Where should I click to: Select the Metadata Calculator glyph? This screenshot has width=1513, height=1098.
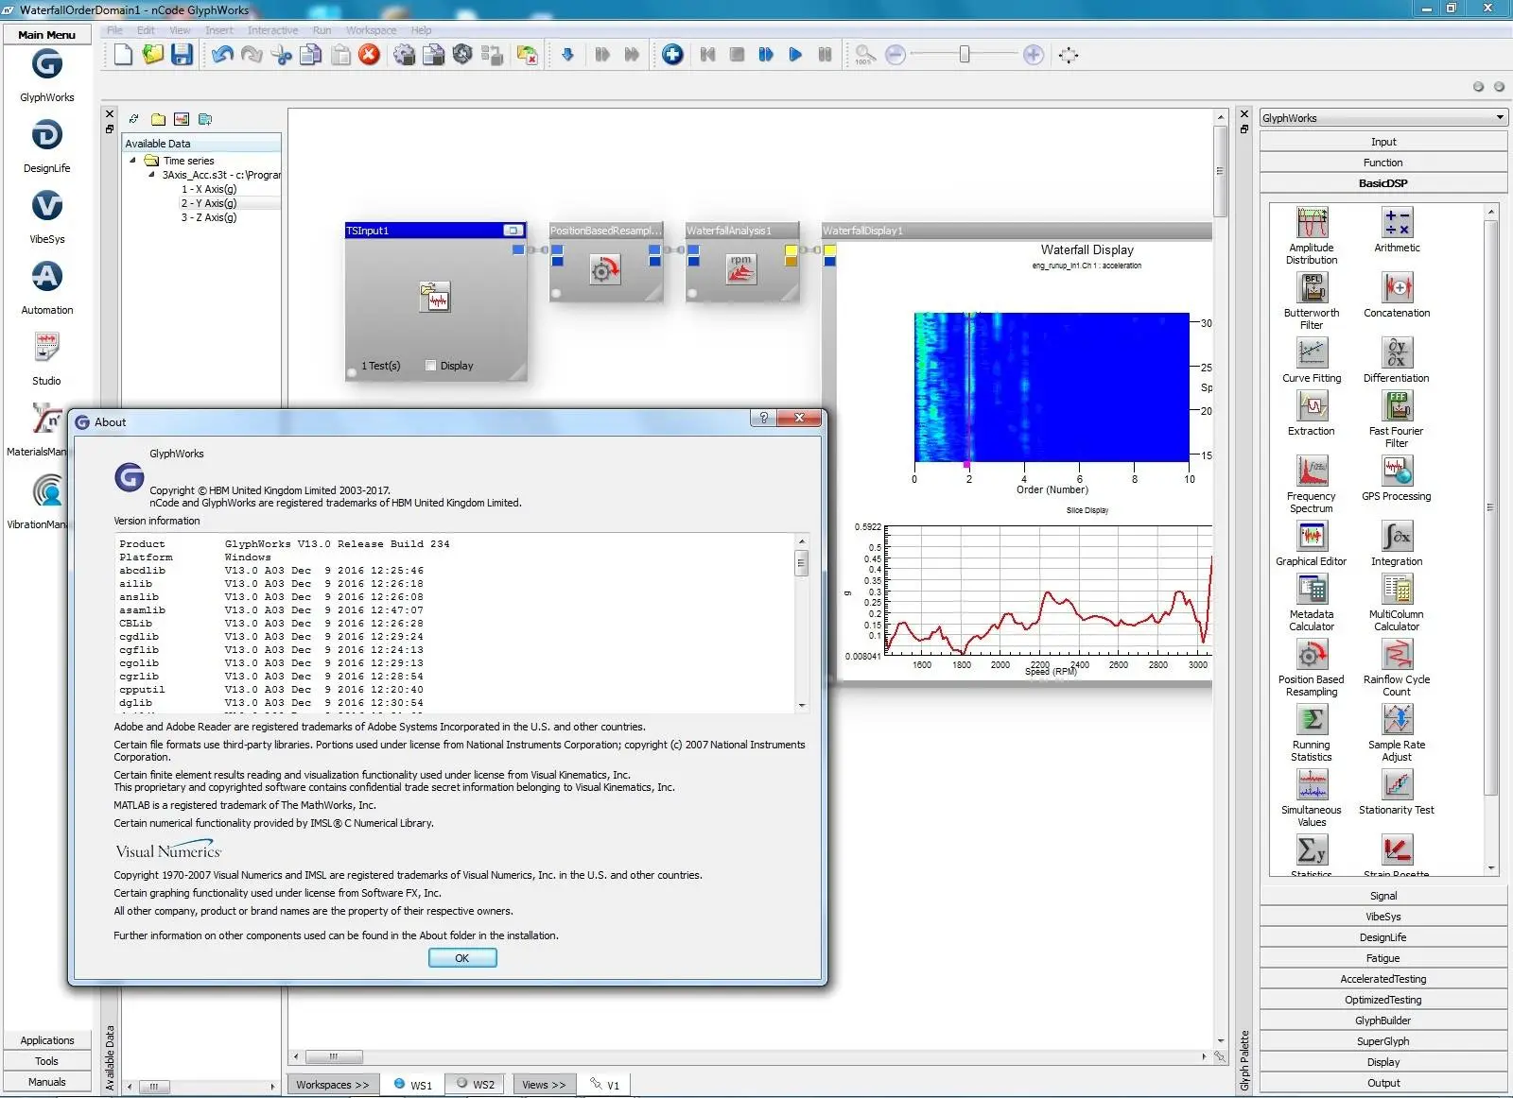pos(1312,602)
